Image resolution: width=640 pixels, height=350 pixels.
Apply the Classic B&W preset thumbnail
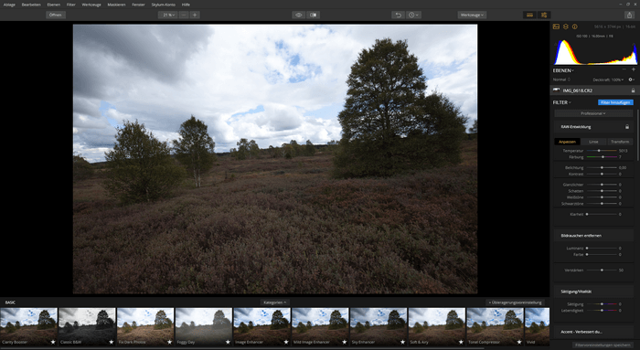tap(87, 327)
